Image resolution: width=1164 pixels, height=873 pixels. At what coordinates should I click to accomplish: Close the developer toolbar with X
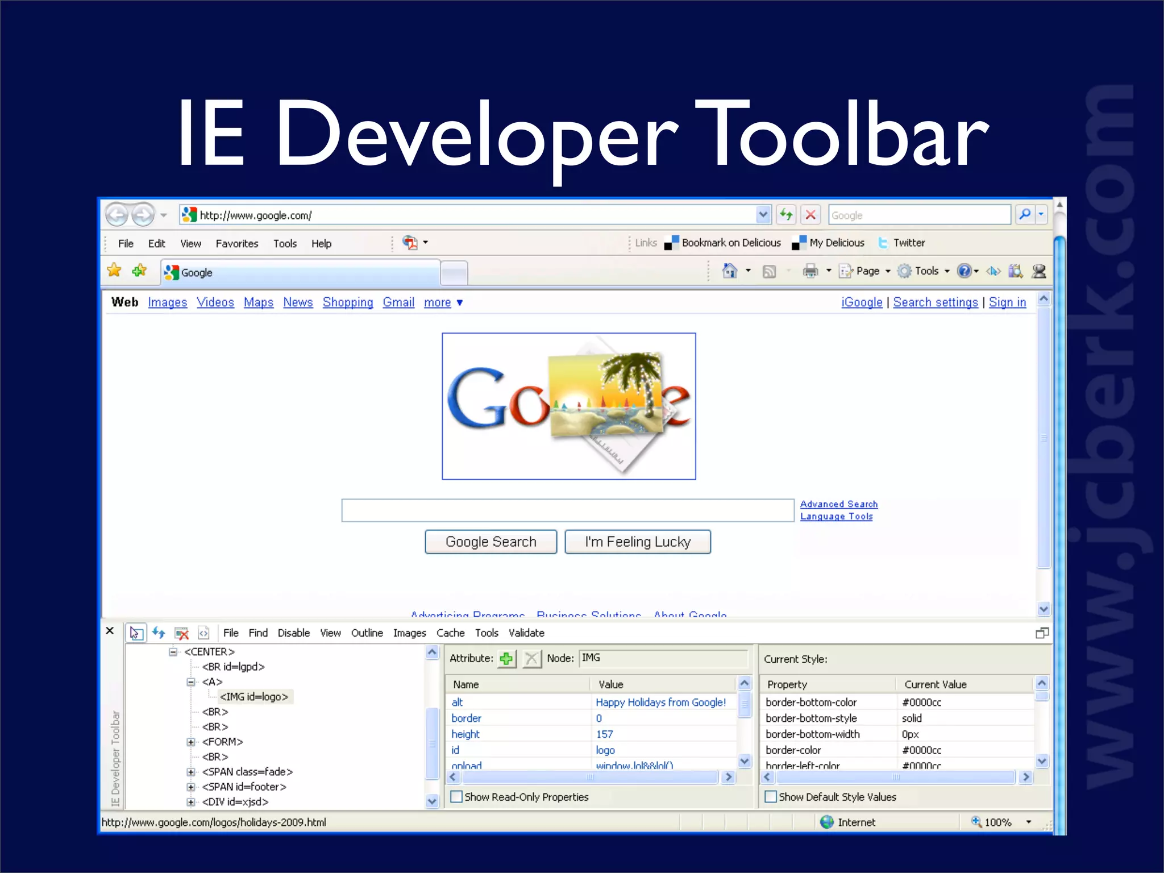tap(110, 630)
